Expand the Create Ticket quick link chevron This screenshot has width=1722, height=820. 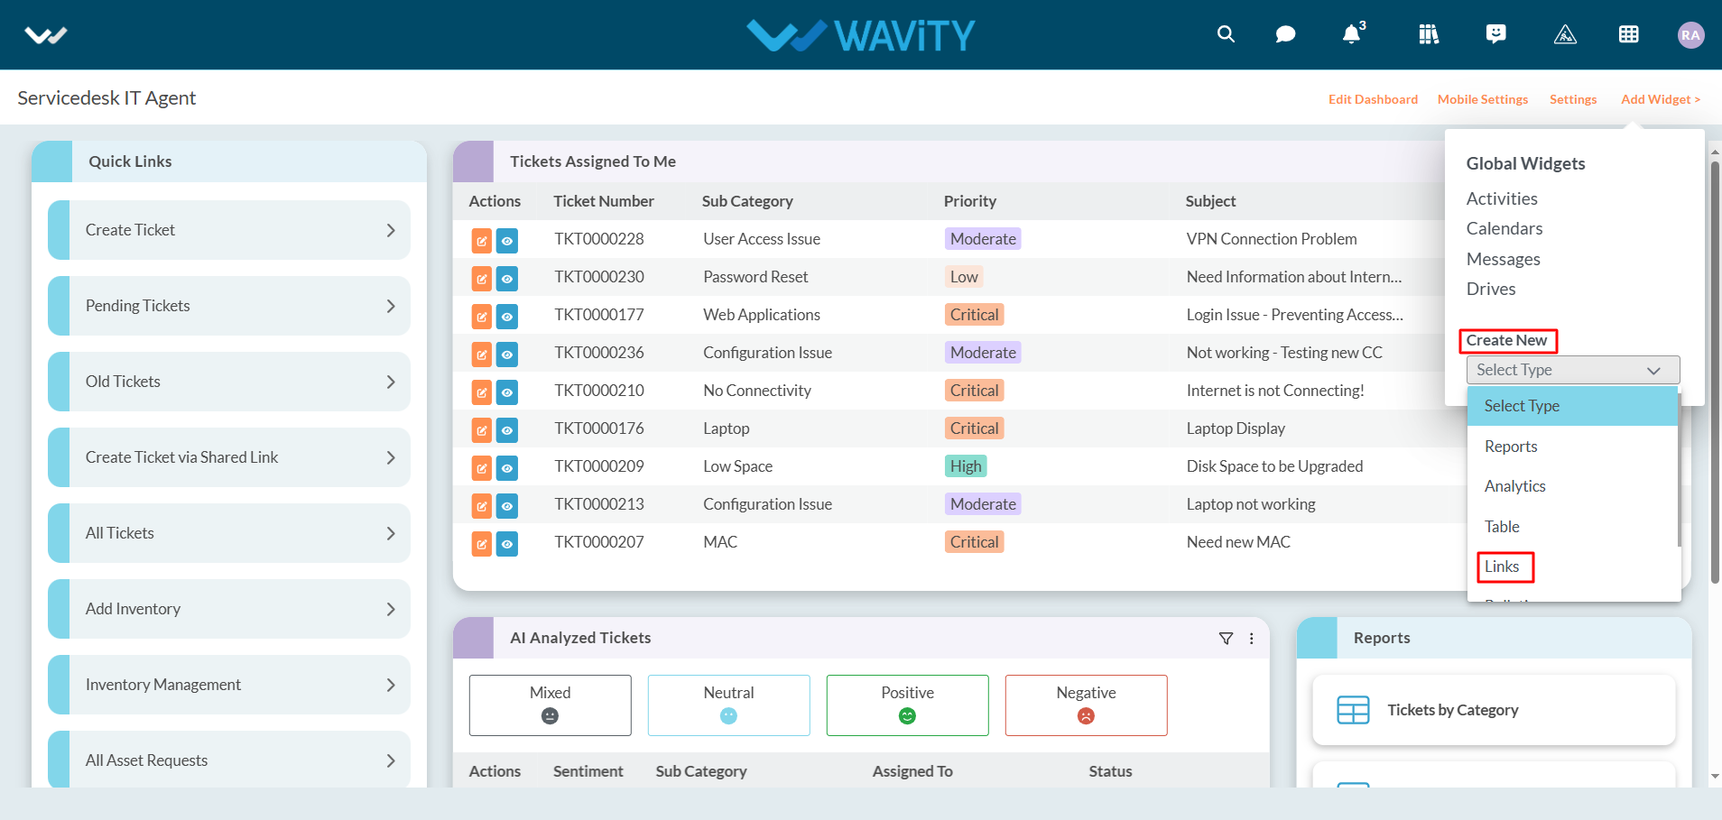click(x=391, y=230)
